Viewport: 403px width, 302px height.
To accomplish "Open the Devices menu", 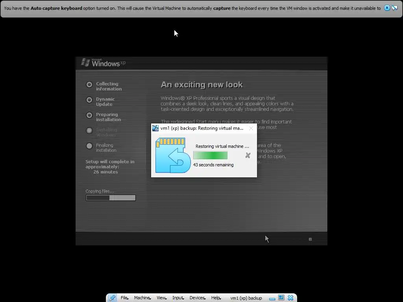I will click(x=198, y=298).
